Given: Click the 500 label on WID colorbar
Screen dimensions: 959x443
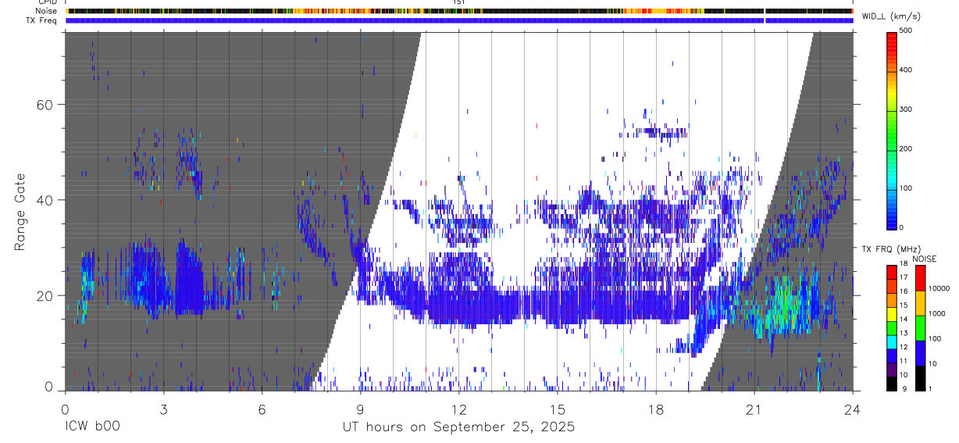Looking at the screenshot, I should 907,31.
